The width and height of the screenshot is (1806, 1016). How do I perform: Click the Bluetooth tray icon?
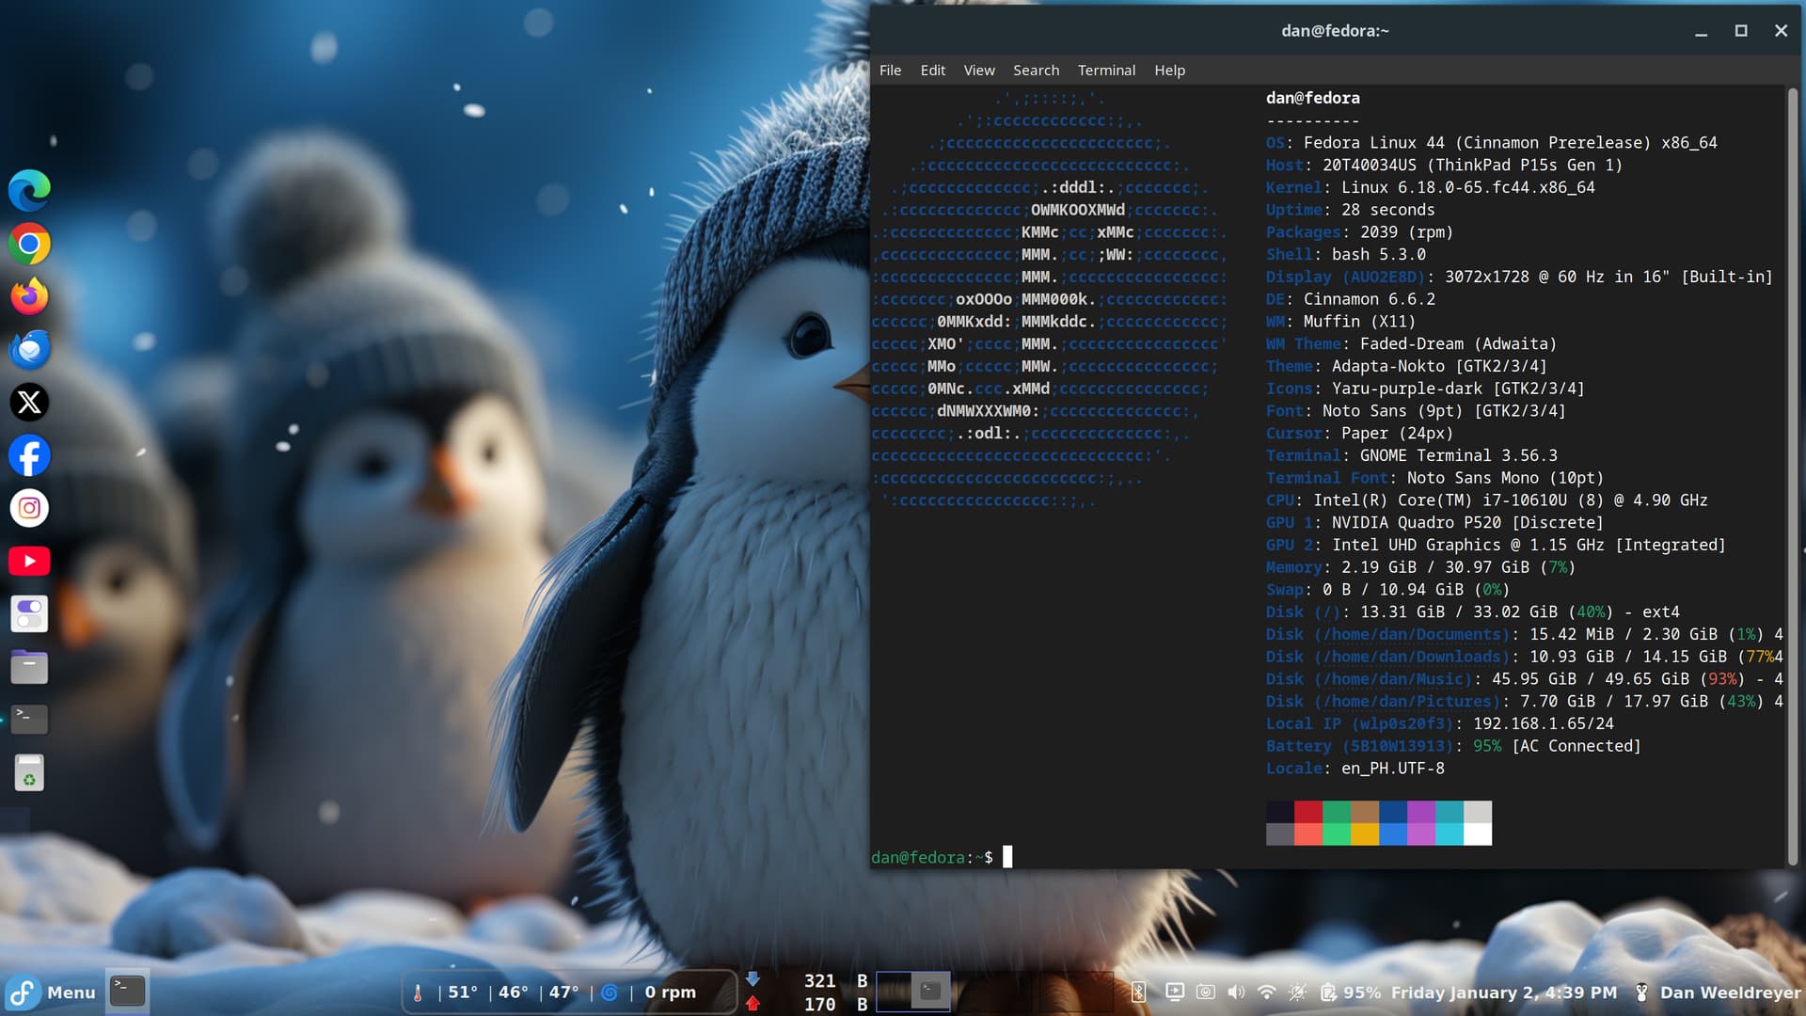pos(1138,992)
